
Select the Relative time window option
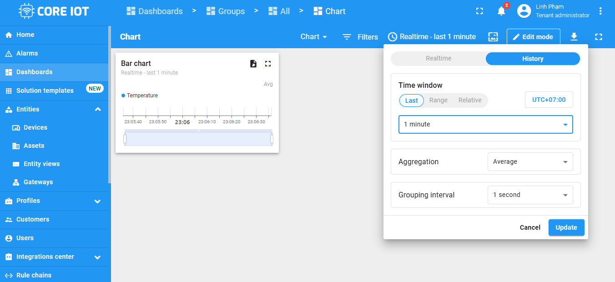[x=470, y=100]
